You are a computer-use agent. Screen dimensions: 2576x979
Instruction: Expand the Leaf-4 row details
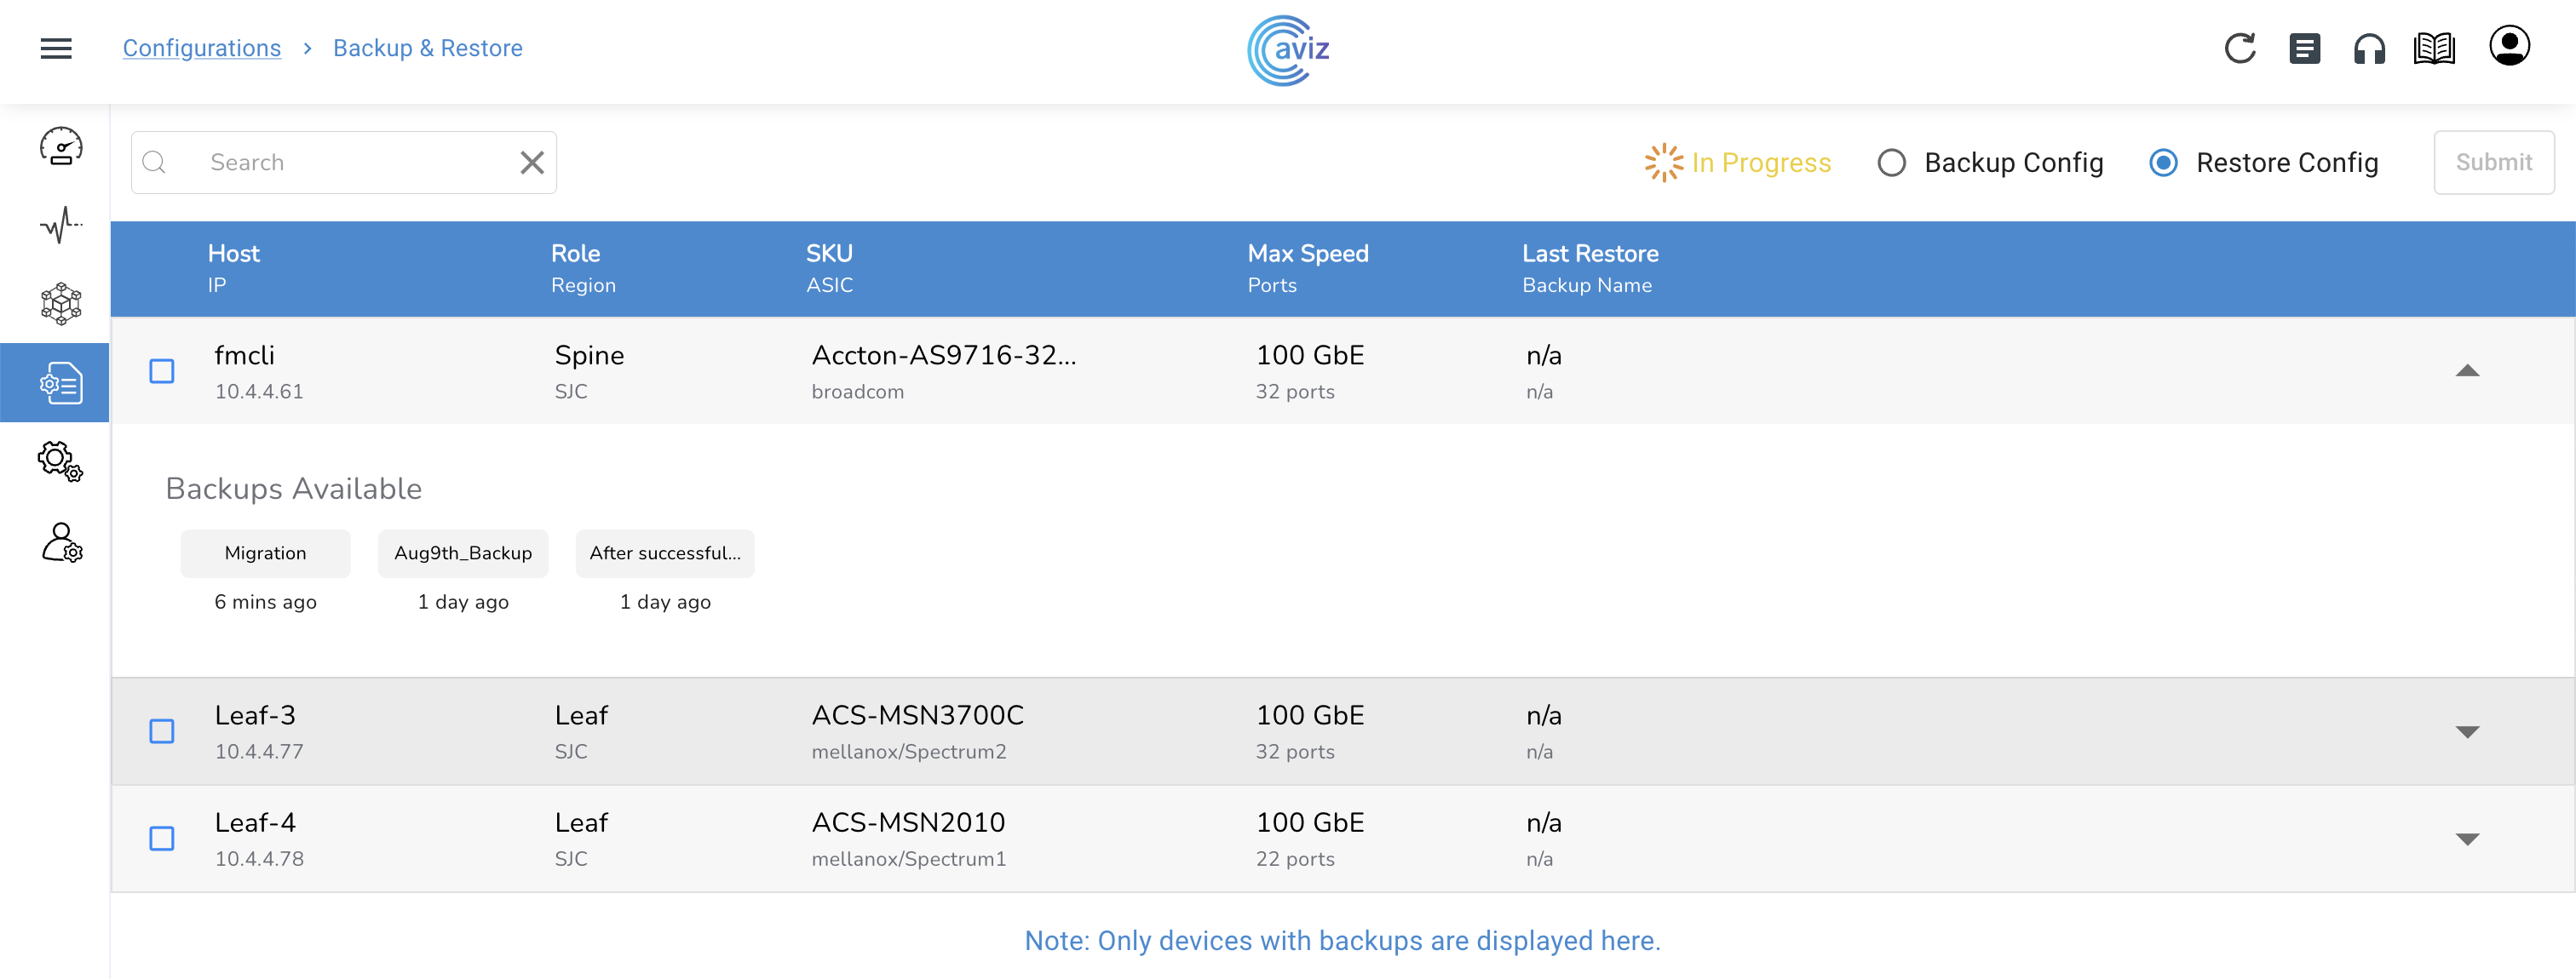(x=2467, y=839)
